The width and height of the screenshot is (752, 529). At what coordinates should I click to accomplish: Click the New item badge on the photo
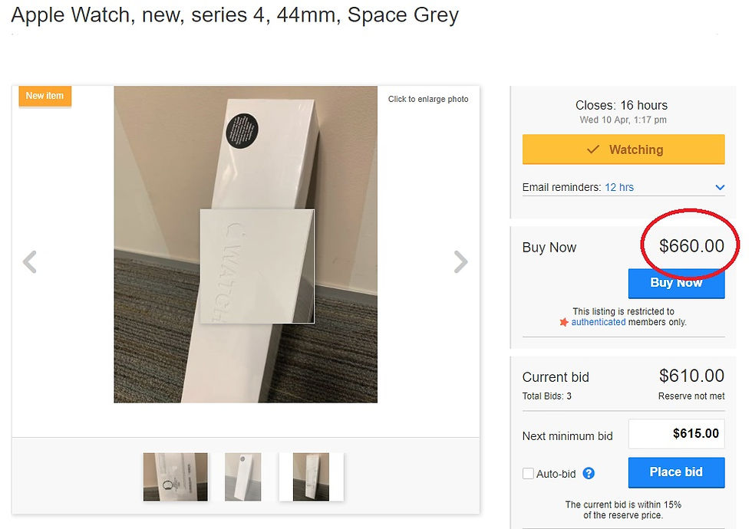(45, 96)
